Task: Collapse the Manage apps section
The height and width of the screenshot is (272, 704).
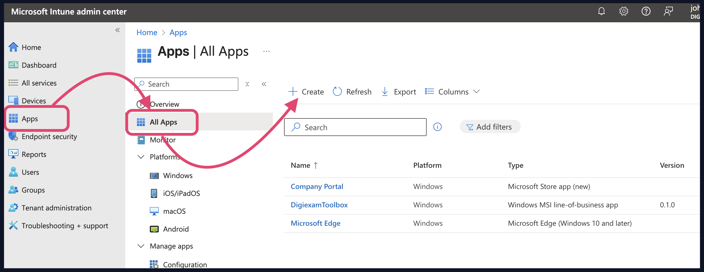Action: pyautogui.click(x=141, y=246)
